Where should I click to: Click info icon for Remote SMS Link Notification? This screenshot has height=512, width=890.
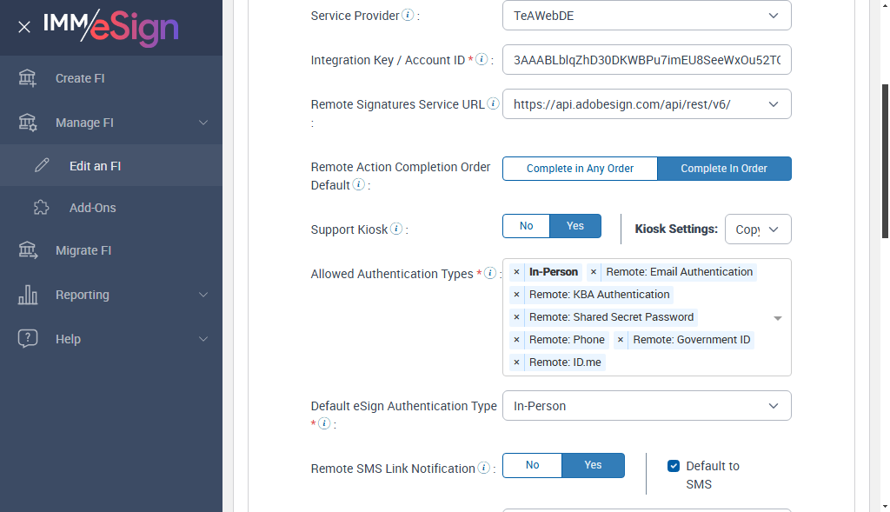(x=483, y=468)
